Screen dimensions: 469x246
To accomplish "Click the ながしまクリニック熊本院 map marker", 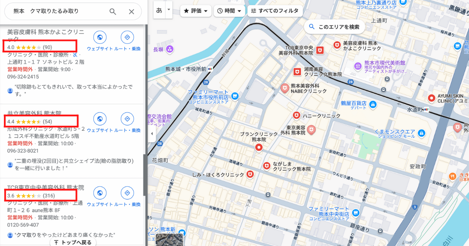I will (267, 166).
